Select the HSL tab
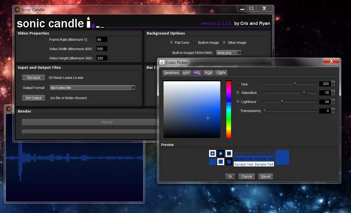This screenshot has width=351, height=213. click(197, 73)
